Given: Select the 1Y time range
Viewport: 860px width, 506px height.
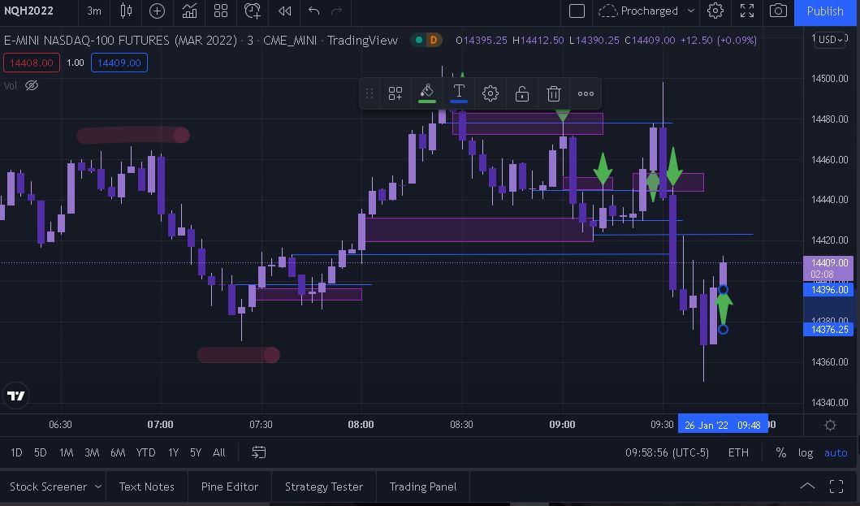Looking at the screenshot, I should click(173, 452).
